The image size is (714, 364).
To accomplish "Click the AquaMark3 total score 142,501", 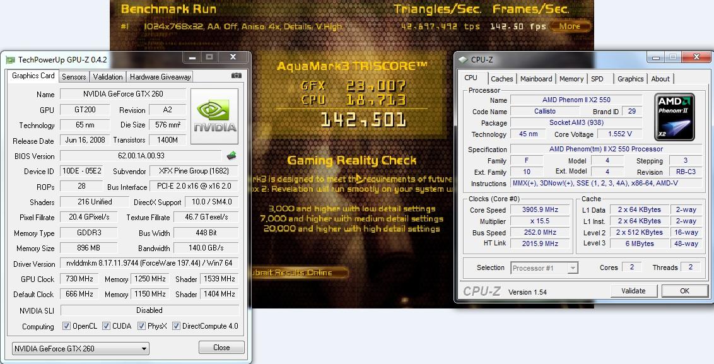I will pyautogui.click(x=363, y=120).
